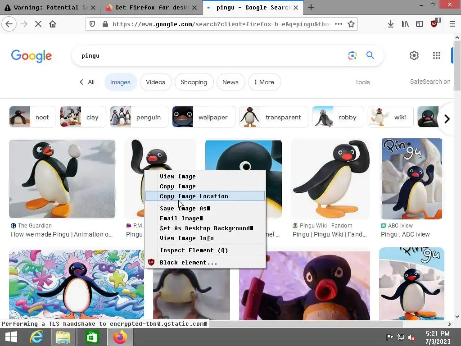The width and height of the screenshot is (461, 346).
Task: Click the Google logo
Action: pos(32,56)
